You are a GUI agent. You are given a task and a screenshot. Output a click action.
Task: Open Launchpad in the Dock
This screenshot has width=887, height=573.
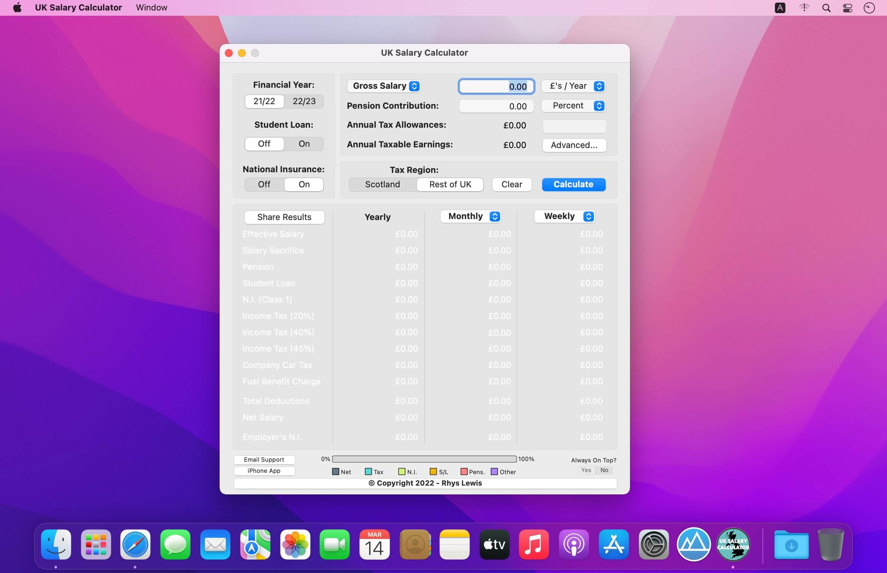click(x=96, y=545)
